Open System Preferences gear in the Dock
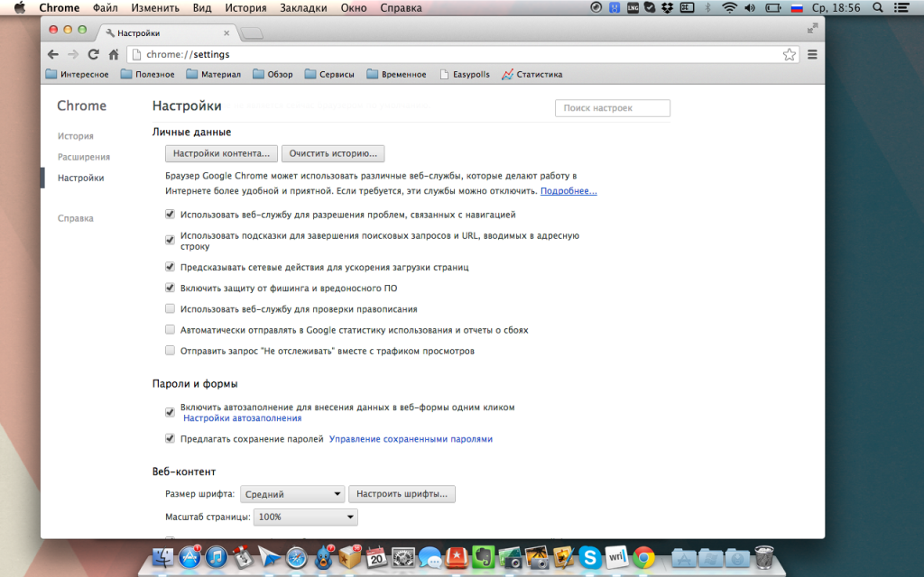The image size is (924, 577). tap(403, 557)
